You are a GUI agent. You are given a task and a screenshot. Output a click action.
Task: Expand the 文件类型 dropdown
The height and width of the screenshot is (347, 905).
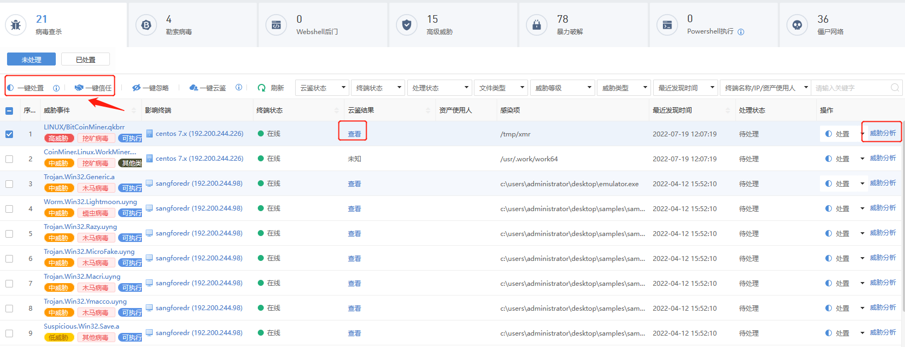point(501,88)
